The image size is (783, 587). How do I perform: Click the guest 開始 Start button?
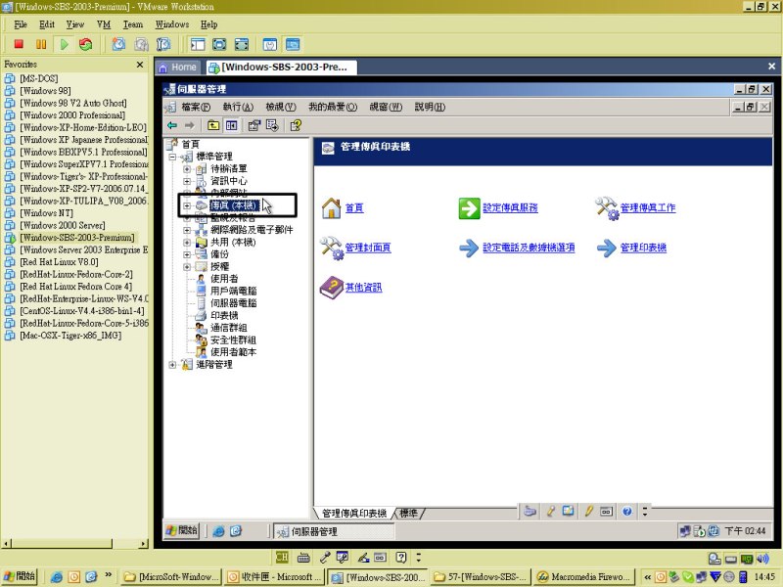(x=182, y=530)
